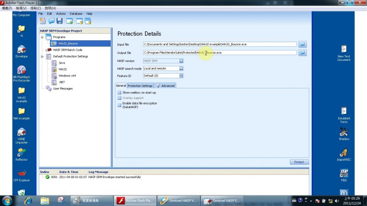Screen dimensions: 367x206
Task: Open the HASP version dropdown
Action: point(181,61)
